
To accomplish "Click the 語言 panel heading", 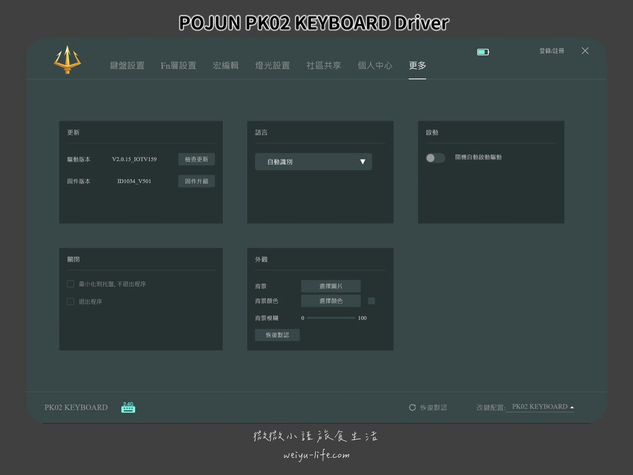I will coord(261,132).
